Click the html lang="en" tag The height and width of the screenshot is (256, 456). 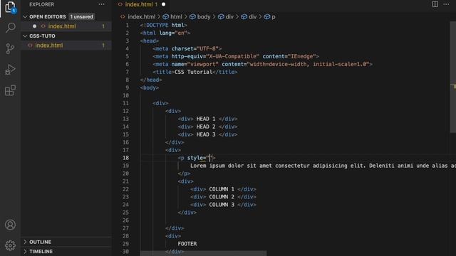pos(165,33)
